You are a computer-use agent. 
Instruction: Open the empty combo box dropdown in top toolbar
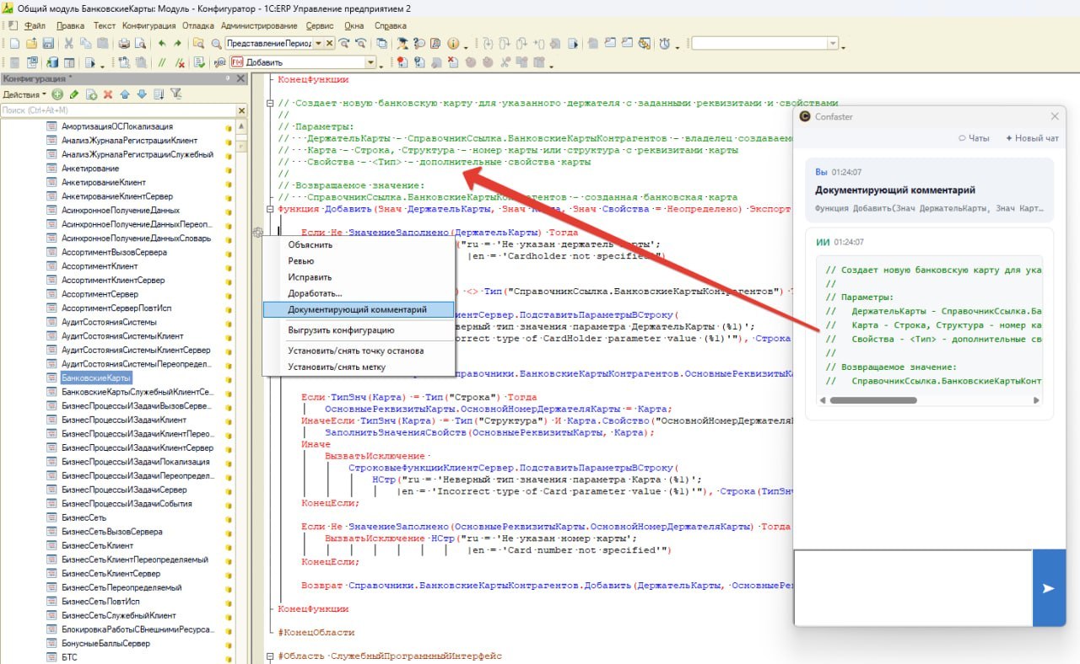tap(834, 43)
